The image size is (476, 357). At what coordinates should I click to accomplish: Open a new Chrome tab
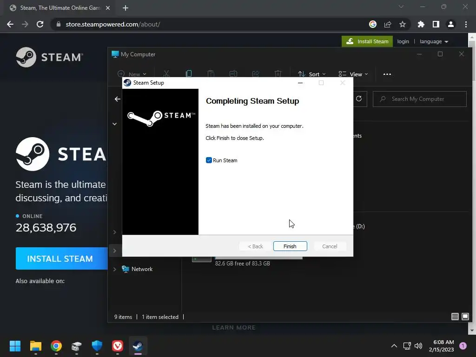(126, 8)
